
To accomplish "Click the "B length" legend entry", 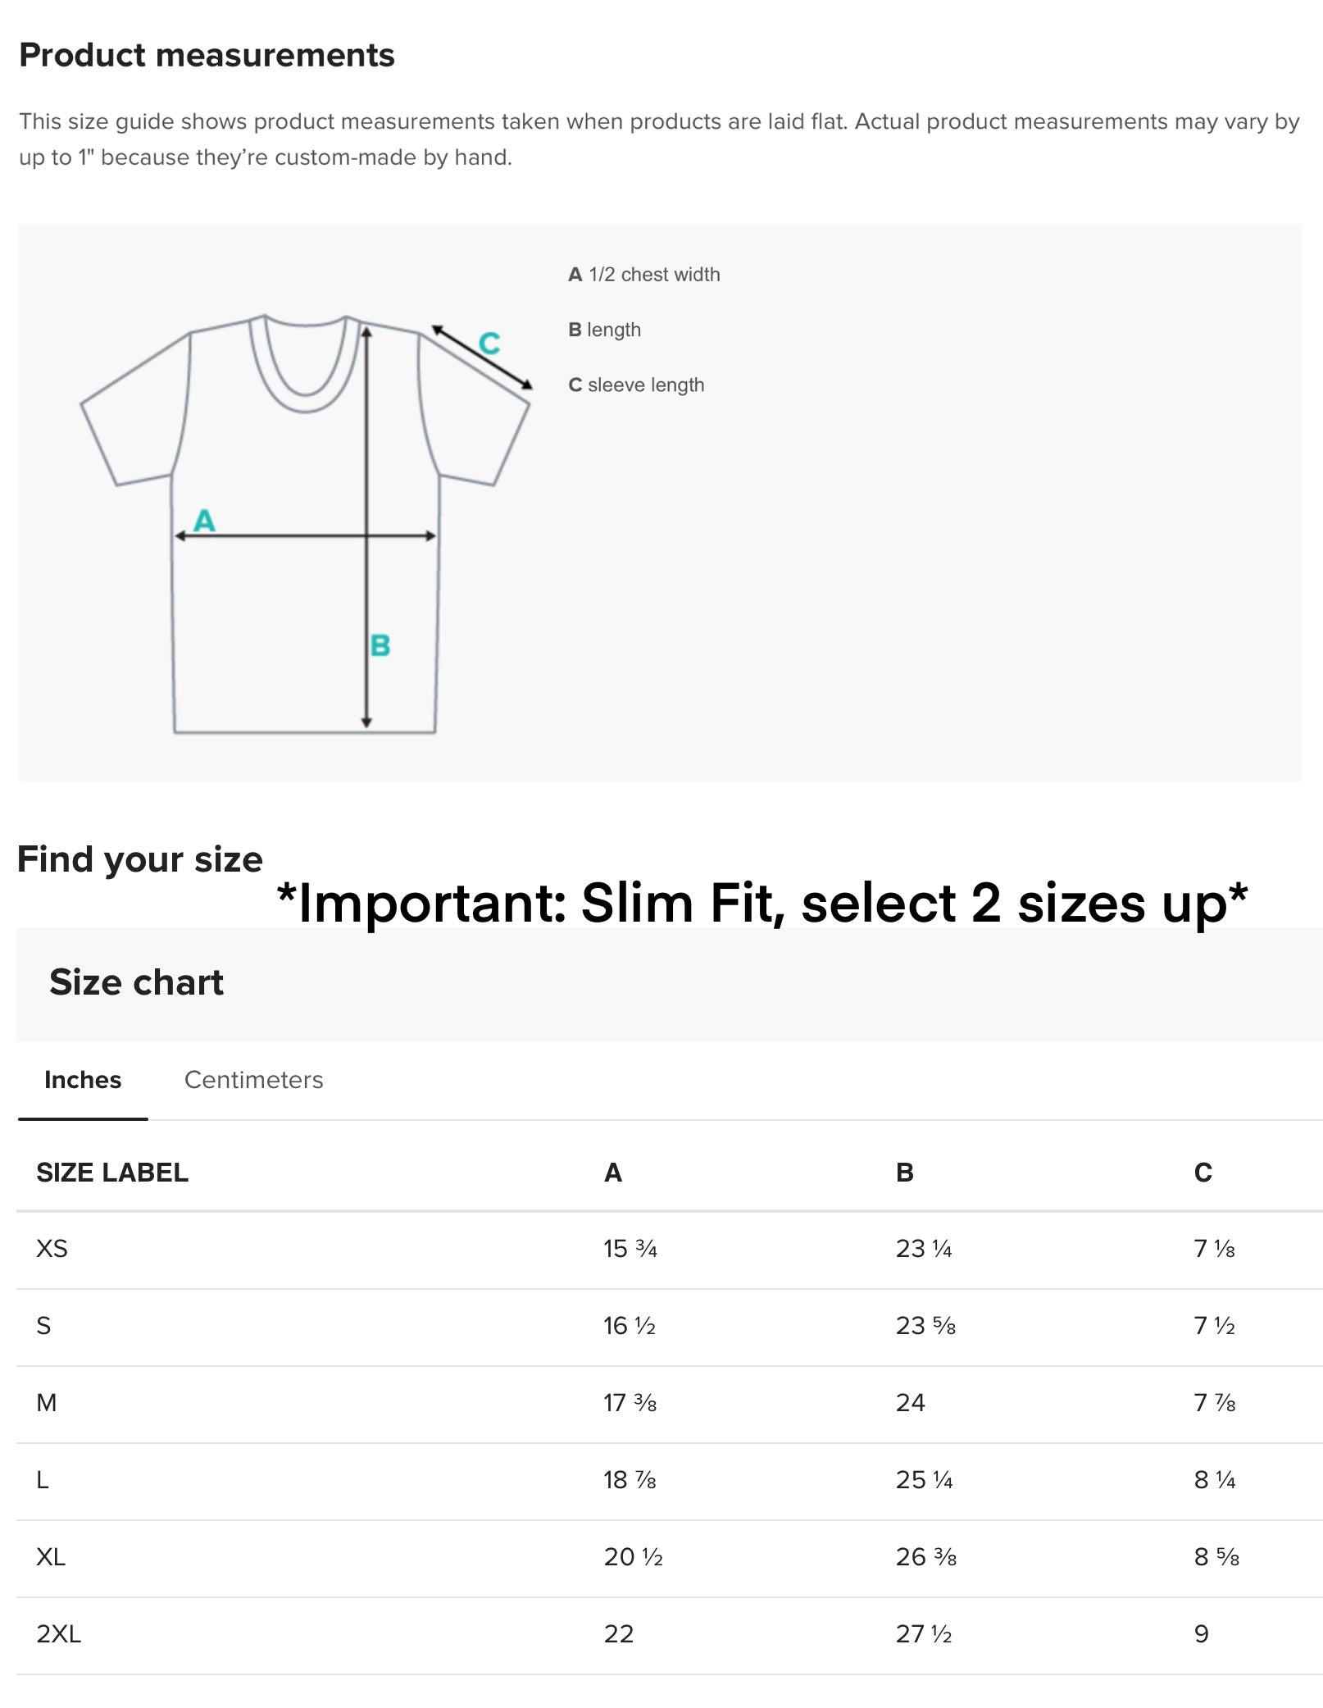I will pos(605,330).
